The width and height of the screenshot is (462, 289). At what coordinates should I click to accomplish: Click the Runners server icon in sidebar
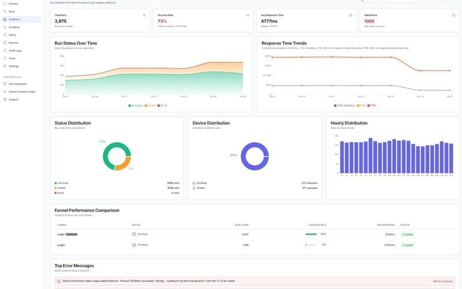point(5,43)
